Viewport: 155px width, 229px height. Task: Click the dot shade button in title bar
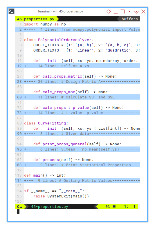click(x=129, y=12)
